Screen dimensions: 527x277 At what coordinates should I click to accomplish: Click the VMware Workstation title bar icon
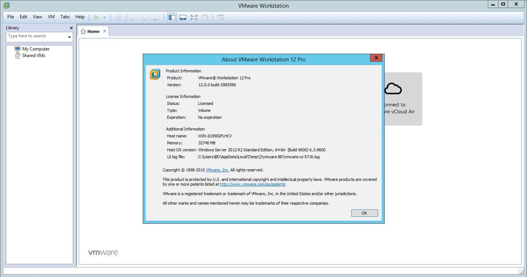[x=6, y=5]
